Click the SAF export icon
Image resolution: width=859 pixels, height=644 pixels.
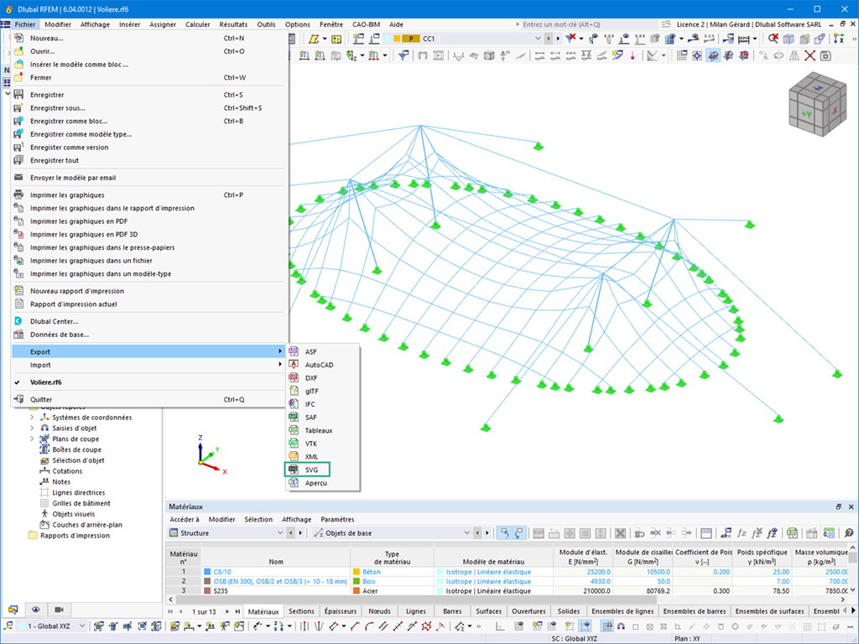294,418
